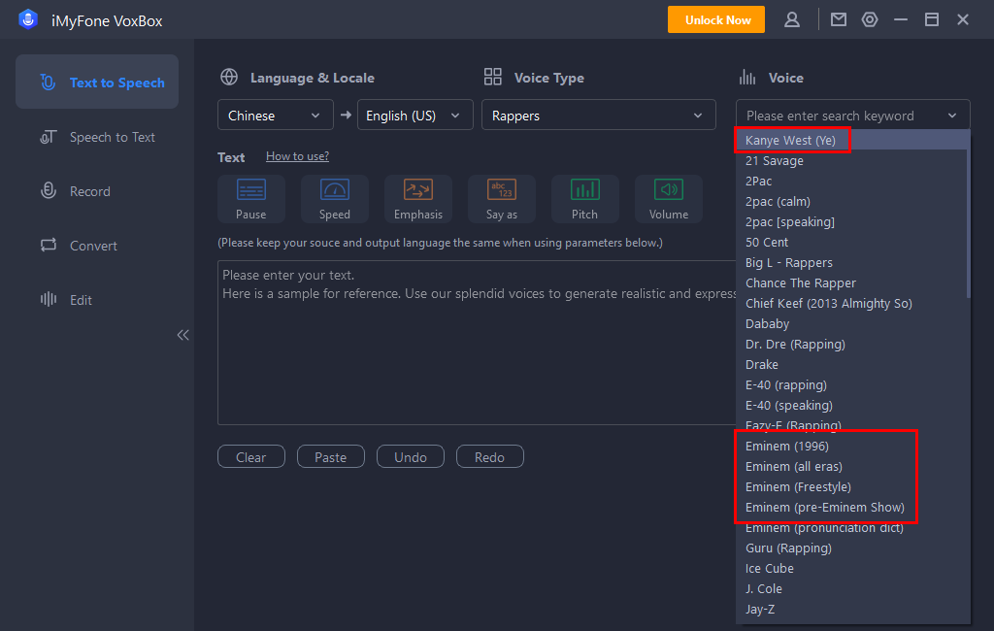Choose Eminem (all eras) voice
The width and height of the screenshot is (994, 631).
(852, 466)
